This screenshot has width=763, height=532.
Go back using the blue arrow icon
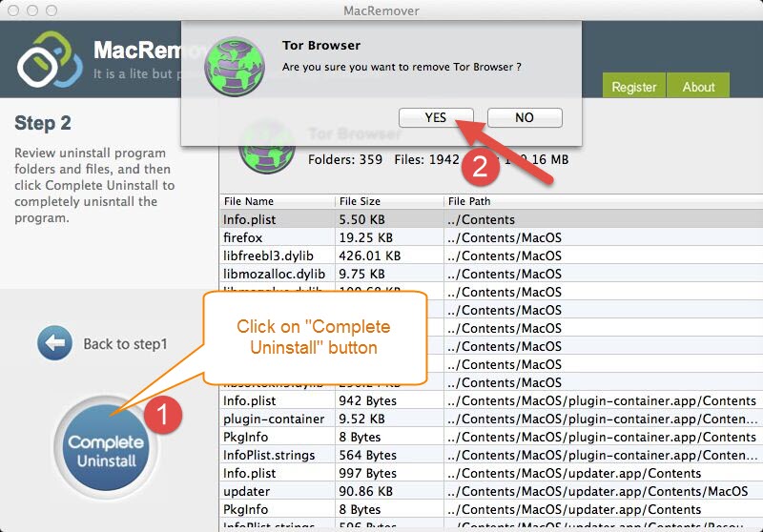55,343
